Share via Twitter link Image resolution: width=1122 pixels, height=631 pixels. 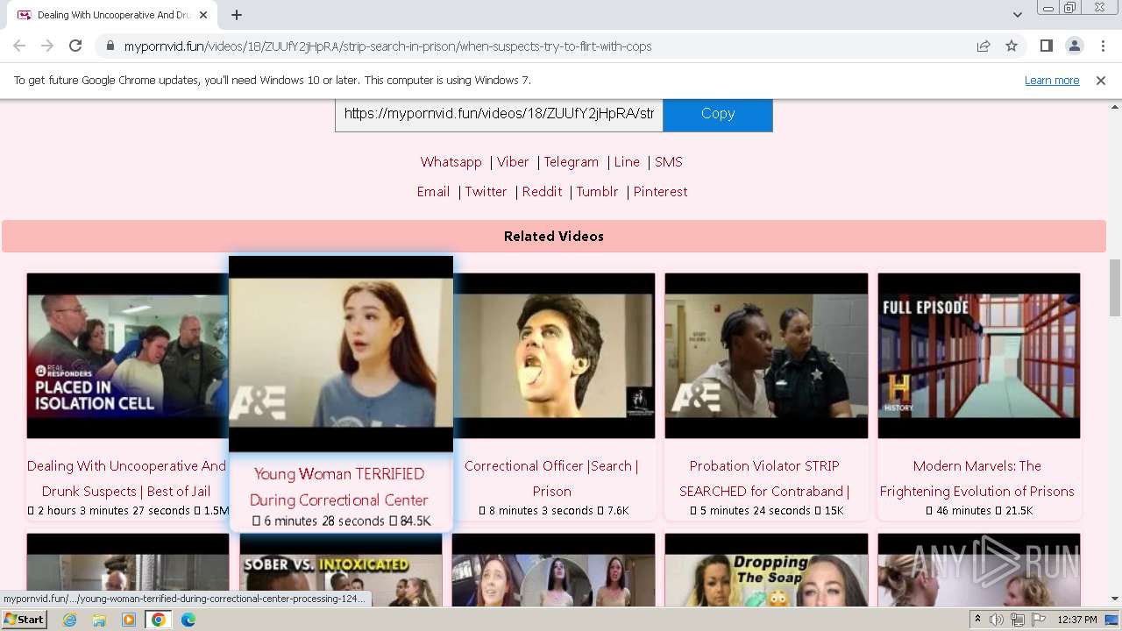point(486,192)
